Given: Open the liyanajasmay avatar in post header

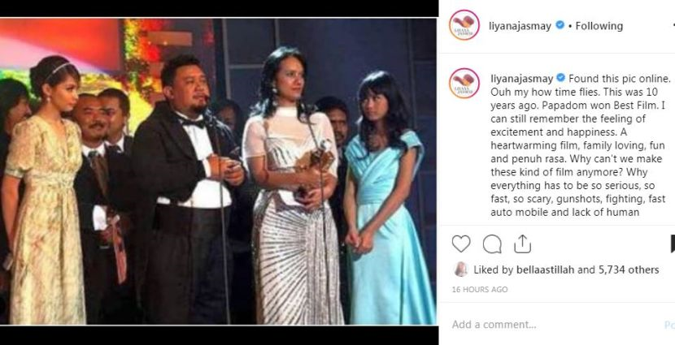Looking at the screenshot, I should coord(464,25).
